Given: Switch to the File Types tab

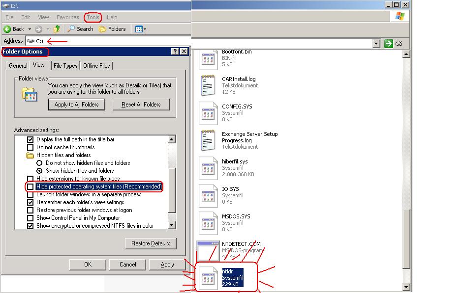Looking at the screenshot, I should pyautogui.click(x=65, y=66).
